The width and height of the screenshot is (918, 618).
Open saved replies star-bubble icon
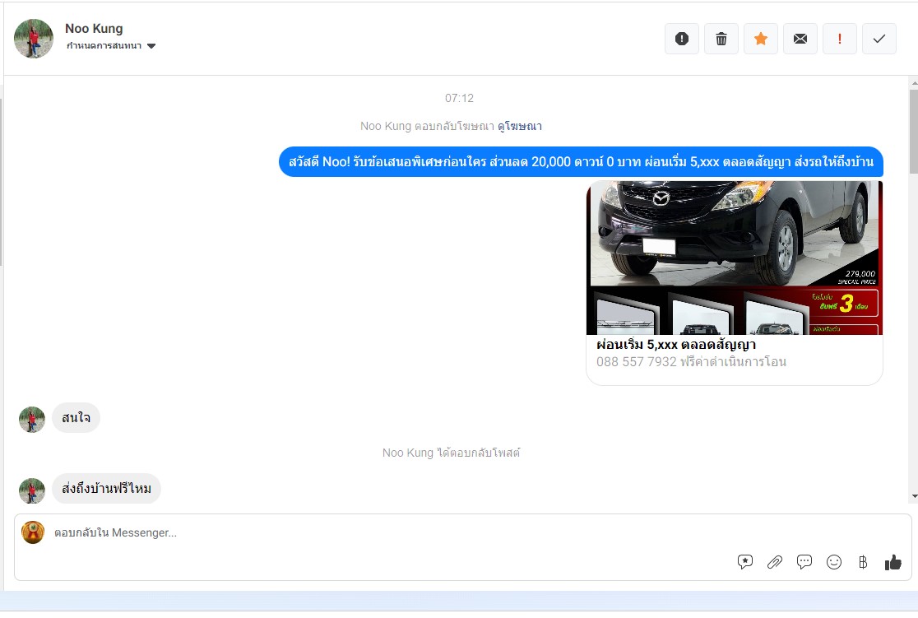[x=745, y=562]
